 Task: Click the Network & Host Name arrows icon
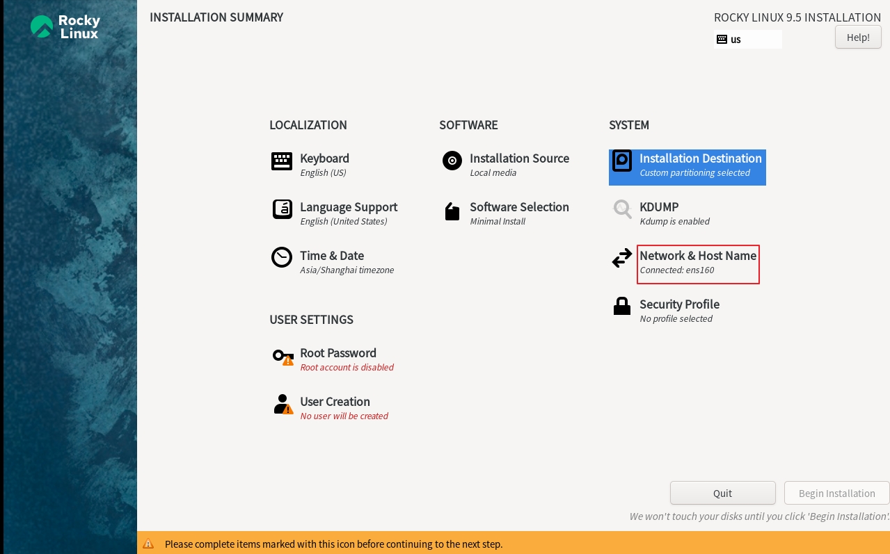coord(622,259)
